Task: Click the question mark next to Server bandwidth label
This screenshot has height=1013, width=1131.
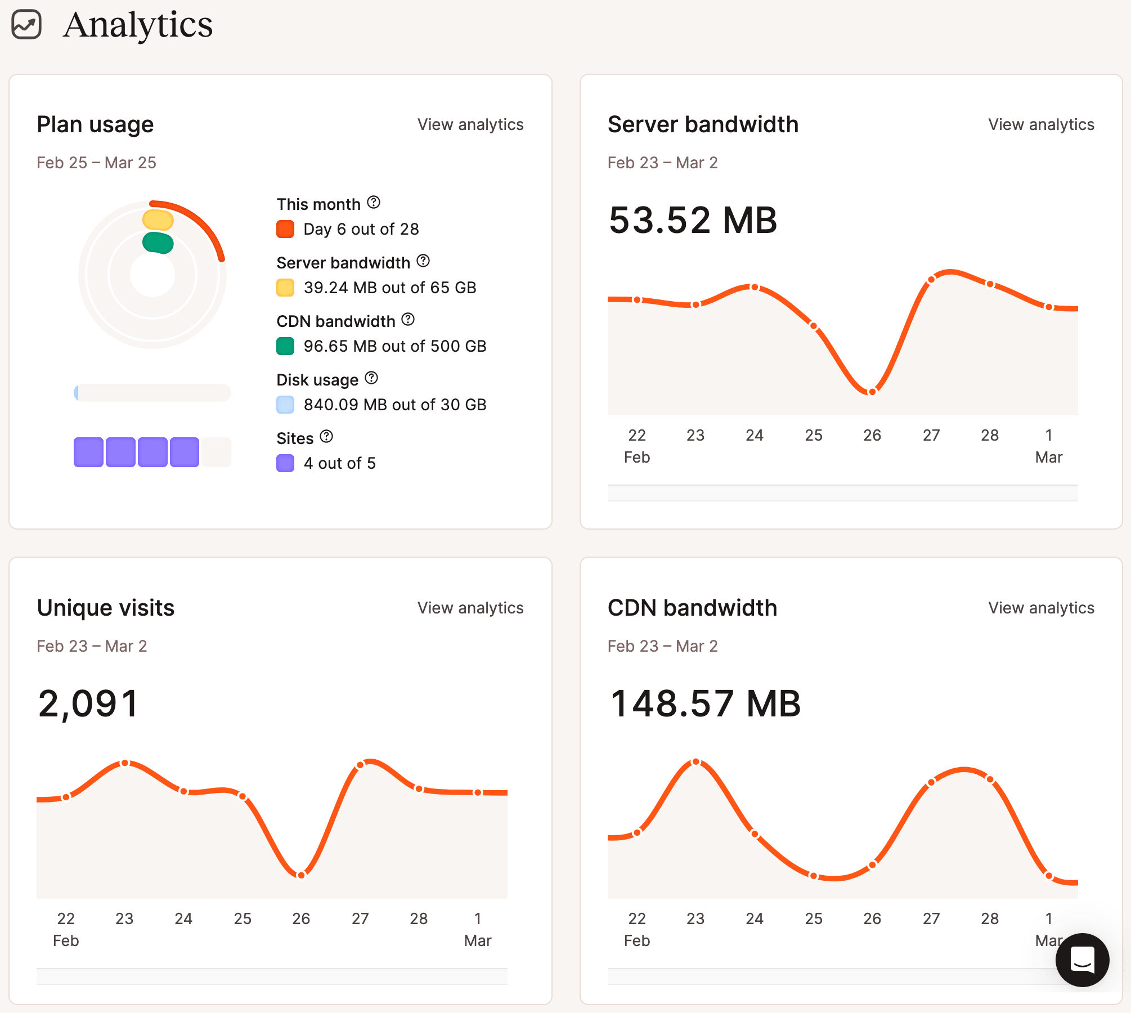Action: coord(424,261)
